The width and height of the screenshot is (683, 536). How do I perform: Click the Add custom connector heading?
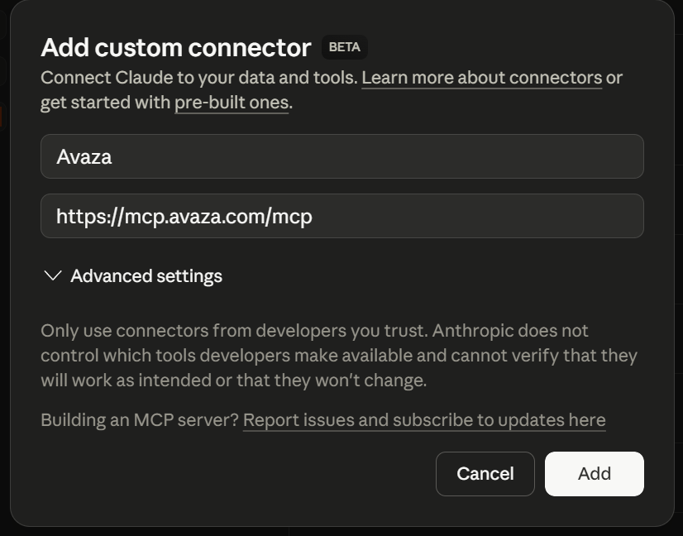coord(175,48)
